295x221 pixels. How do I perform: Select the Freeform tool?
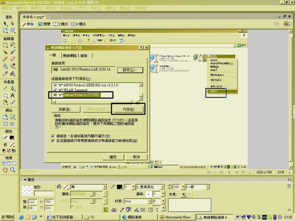click(x=5, y=102)
